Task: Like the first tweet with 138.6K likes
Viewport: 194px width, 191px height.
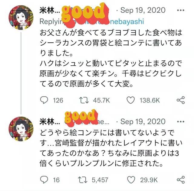Action: click(x=131, y=100)
